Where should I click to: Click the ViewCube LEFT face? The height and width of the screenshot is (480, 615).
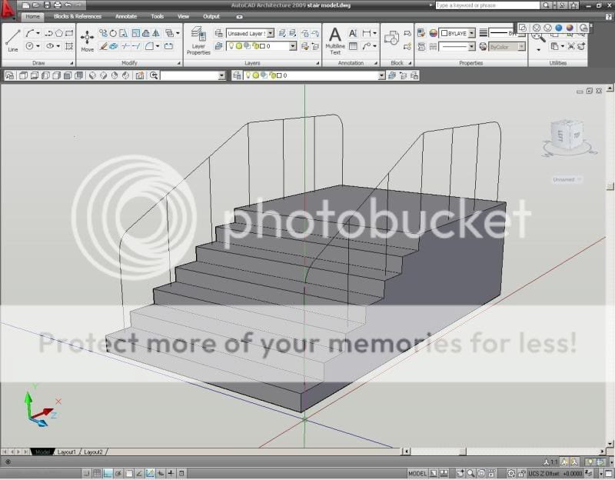tap(560, 135)
